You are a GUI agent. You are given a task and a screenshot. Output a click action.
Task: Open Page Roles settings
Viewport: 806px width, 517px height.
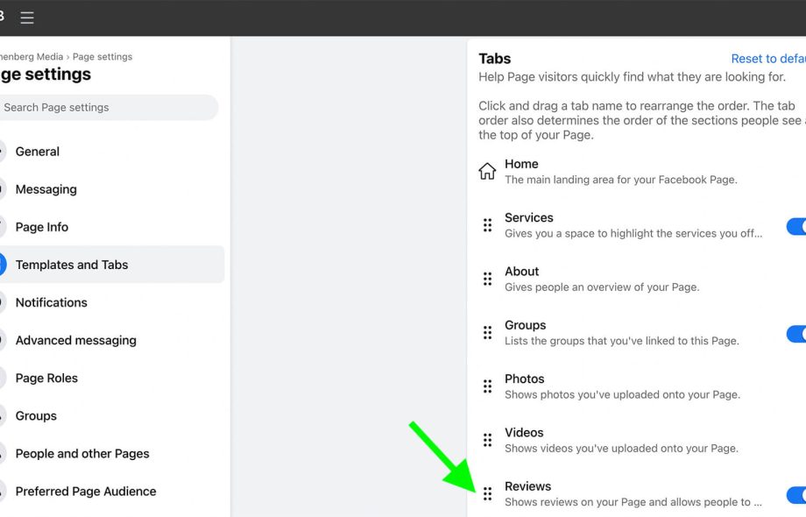(46, 379)
